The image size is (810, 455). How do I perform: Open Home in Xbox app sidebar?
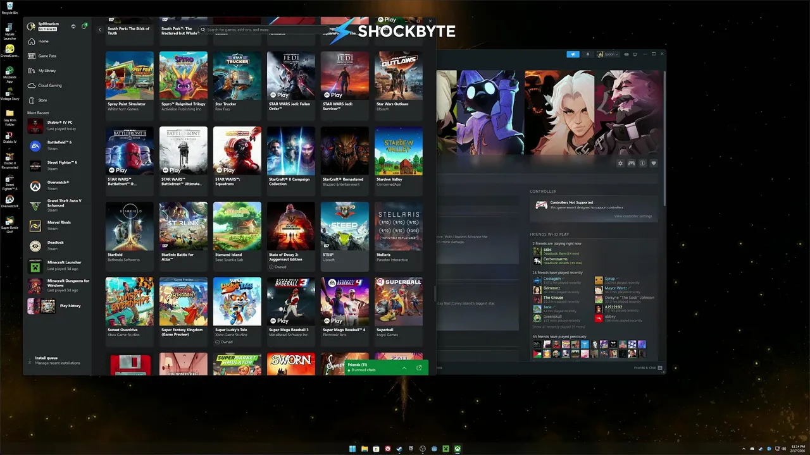click(x=58, y=41)
